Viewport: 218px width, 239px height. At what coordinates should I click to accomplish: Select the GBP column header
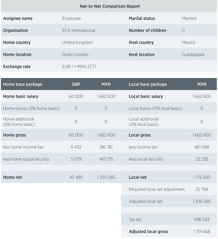[x=76, y=84]
